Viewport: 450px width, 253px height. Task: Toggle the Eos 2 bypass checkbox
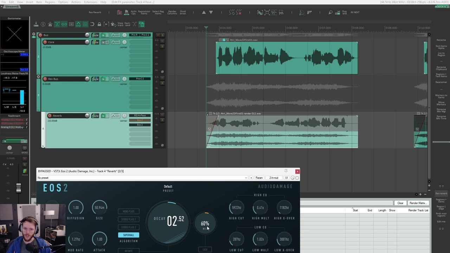point(297,178)
